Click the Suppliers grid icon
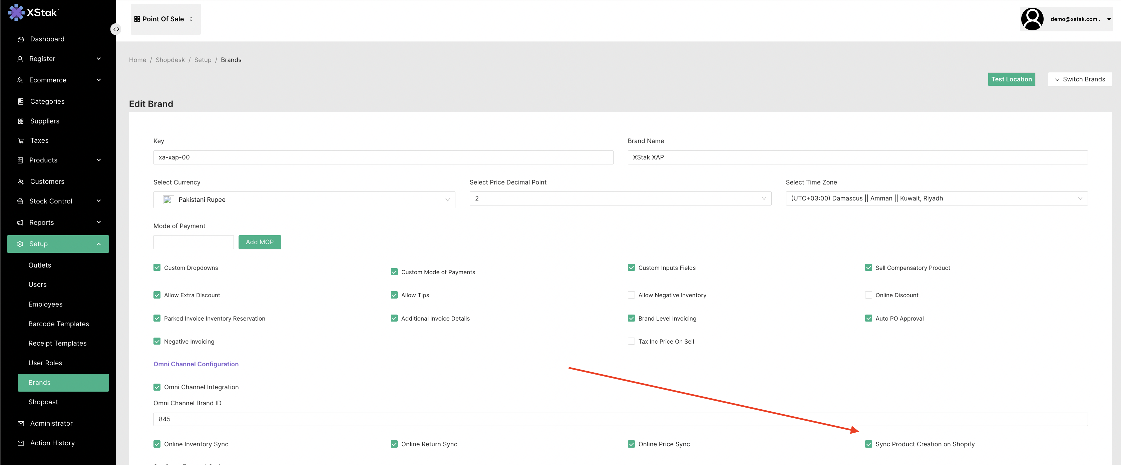Viewport: 1121px width, 465px height. 20,121
